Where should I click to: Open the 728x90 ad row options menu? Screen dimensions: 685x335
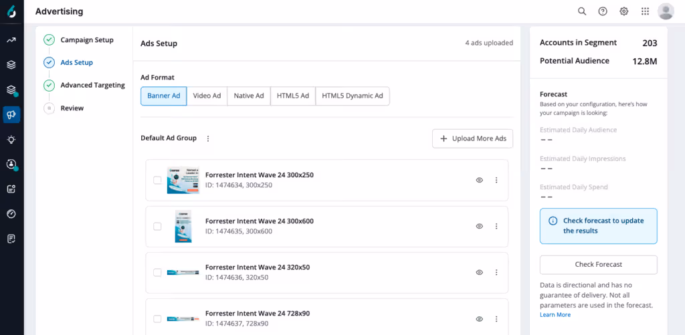[496, 319]
